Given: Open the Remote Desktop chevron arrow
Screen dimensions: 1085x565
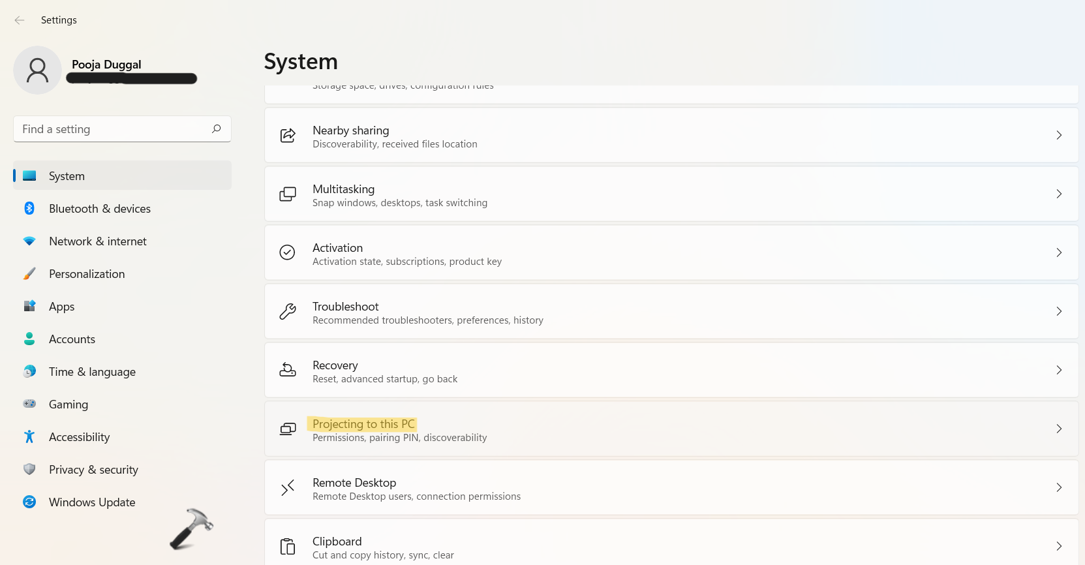Looking at the screenshot, I should click(1058, 487).
